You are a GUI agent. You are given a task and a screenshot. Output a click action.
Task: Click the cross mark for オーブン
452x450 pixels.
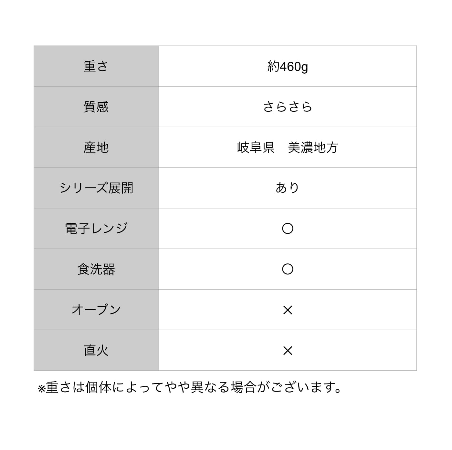287,310
